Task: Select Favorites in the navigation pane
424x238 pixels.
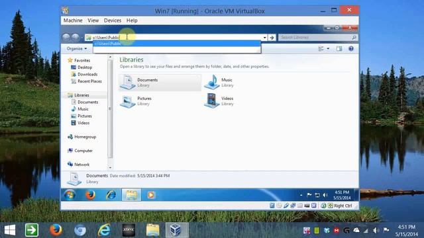Action: click(79, 60)
